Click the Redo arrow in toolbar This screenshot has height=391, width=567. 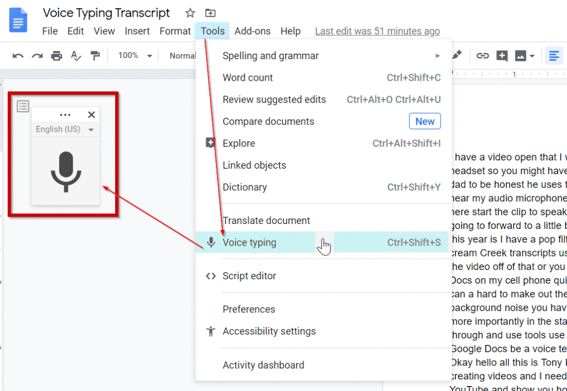pos(37,56)
